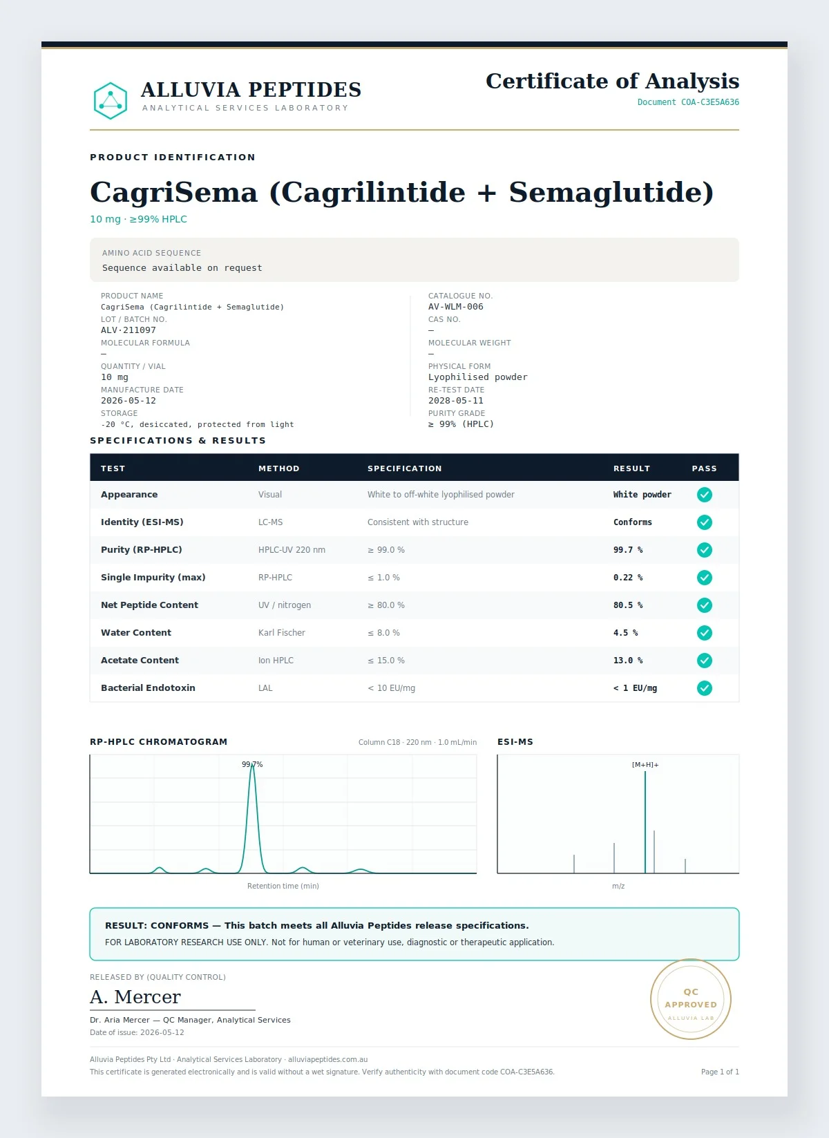
Task: Open the alluviapeptides.com.au footer link
Action: (327, 1059)
